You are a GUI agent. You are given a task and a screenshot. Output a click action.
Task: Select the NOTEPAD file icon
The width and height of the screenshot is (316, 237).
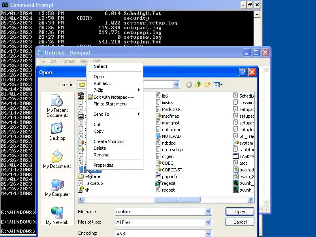click(x=158, y=136)
